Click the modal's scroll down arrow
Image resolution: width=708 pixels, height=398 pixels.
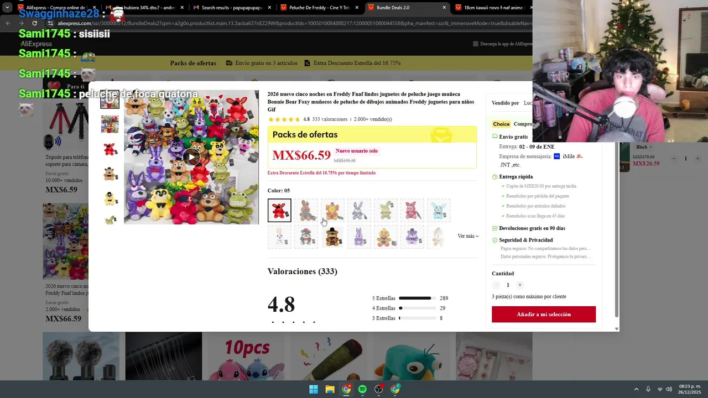(617, 329)
